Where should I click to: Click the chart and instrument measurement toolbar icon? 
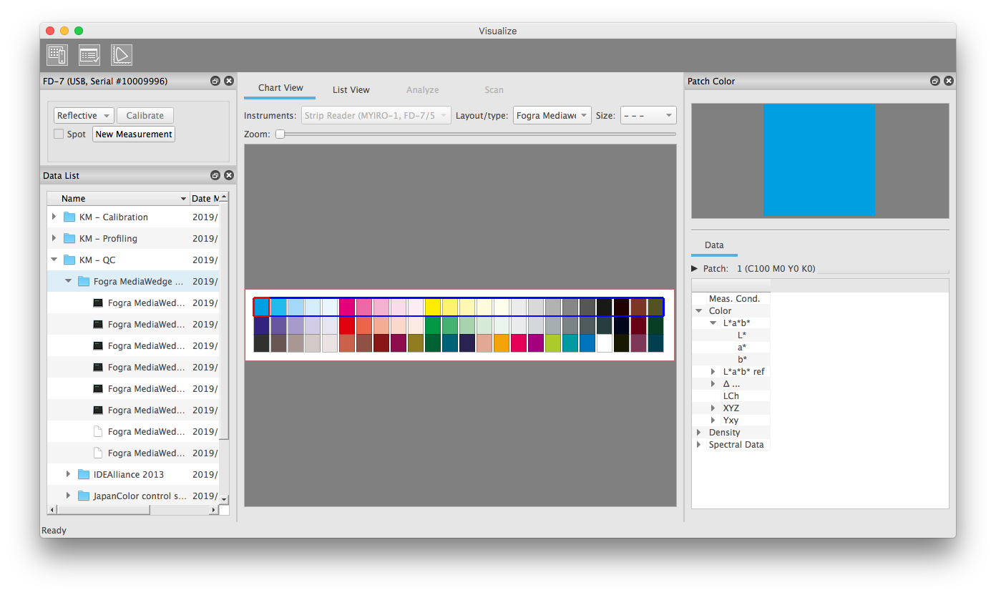(x=57, y=55)
